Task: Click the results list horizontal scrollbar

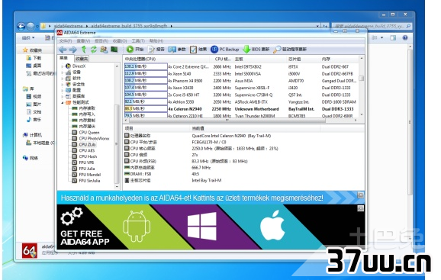Action: pos(227,121)
